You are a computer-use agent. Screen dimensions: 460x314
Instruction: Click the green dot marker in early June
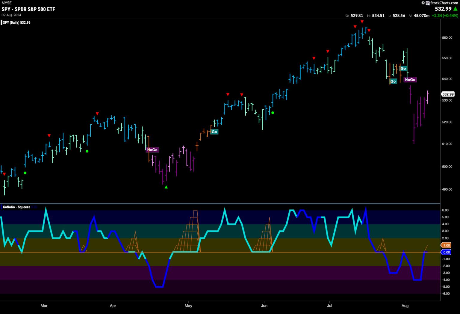pyautogui.click(x=273, y=113)
